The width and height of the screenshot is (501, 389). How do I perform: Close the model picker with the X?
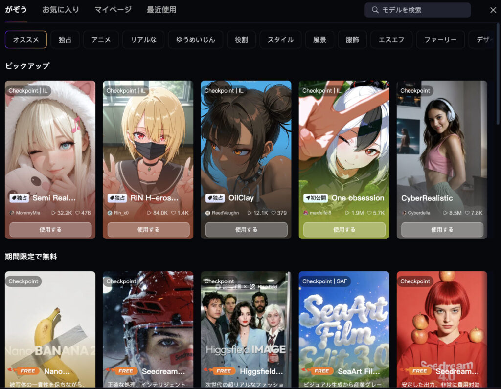[x=493, y=10]
